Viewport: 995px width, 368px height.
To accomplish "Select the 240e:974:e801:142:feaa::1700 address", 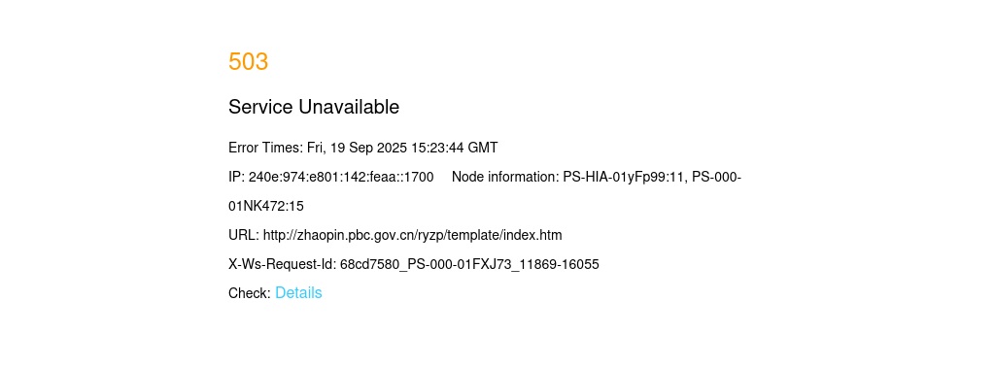I will (x=341, y=177).
